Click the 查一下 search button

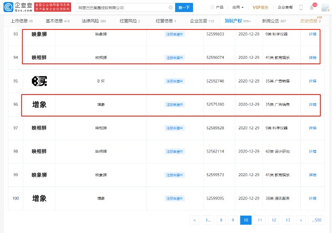184,7
